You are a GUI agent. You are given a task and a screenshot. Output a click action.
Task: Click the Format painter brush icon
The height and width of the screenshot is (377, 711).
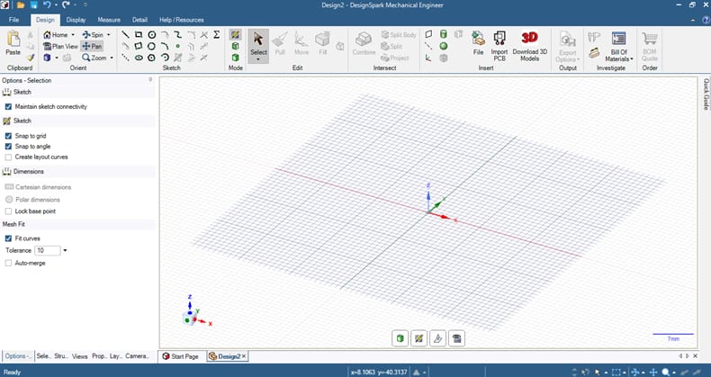(31, 58)
